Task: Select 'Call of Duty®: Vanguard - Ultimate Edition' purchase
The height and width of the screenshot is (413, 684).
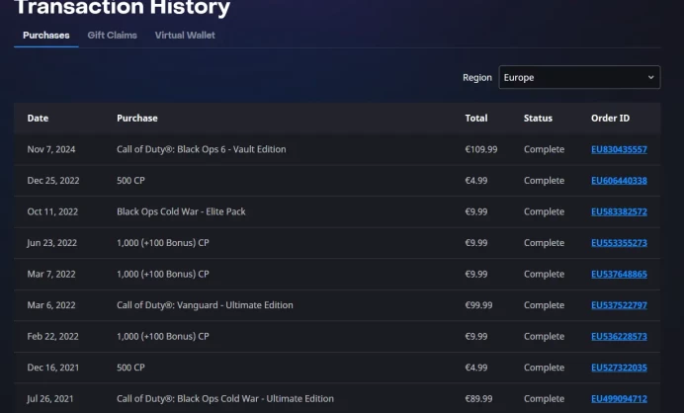Action: pyautogui.click(x=205, y=305)
